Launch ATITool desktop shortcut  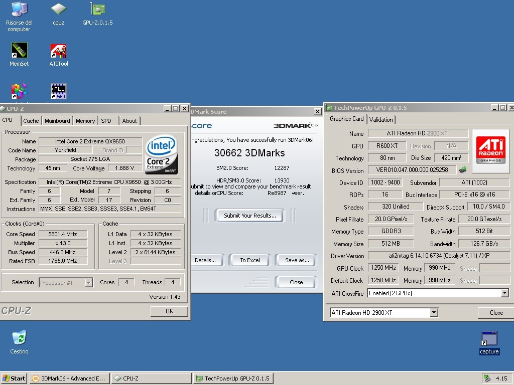[58, 51]
